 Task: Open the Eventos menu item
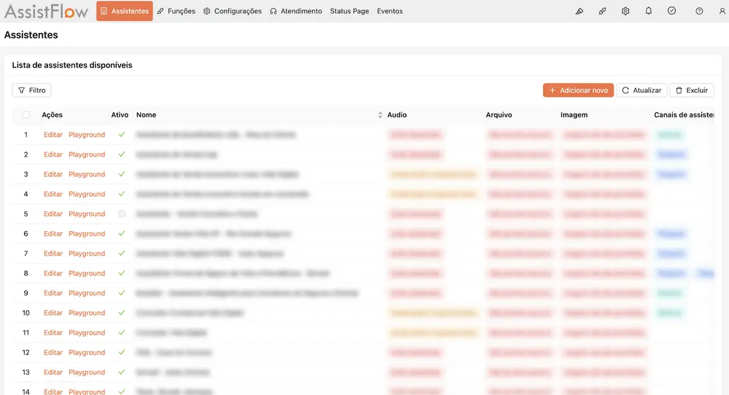click(390, 11)
